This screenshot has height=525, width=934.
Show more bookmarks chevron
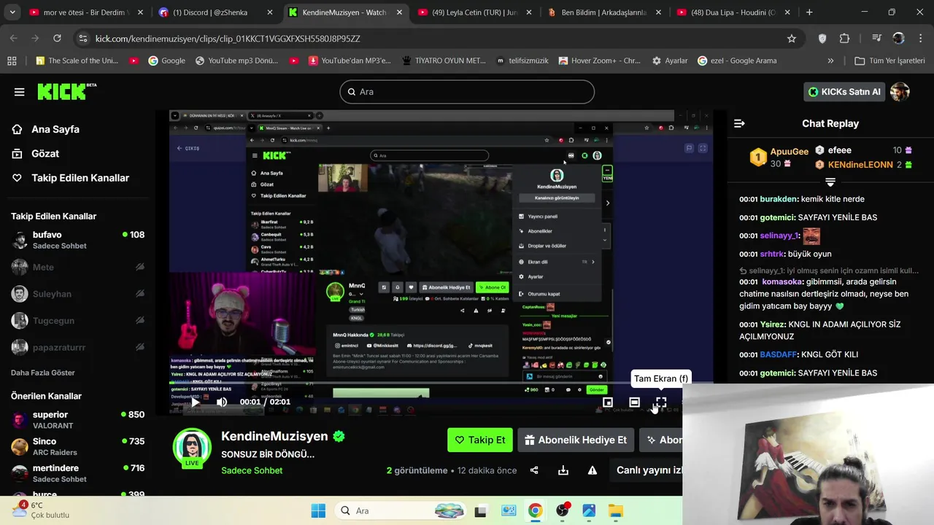[x=830, y=61]
